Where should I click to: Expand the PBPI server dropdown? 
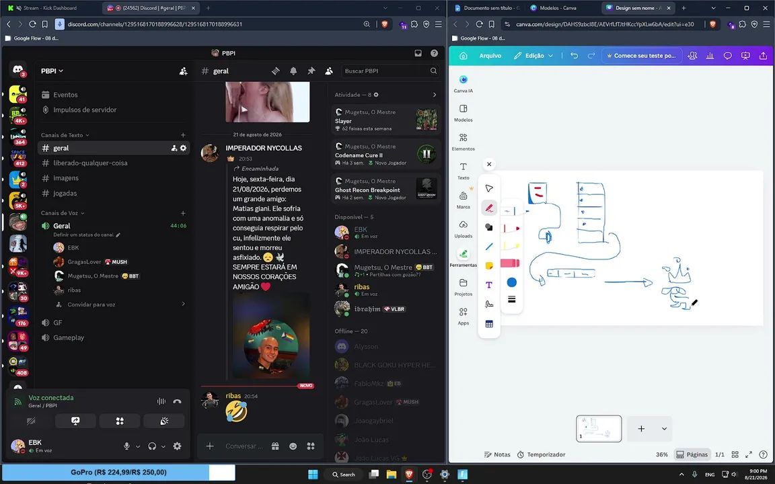pos(52,71)
